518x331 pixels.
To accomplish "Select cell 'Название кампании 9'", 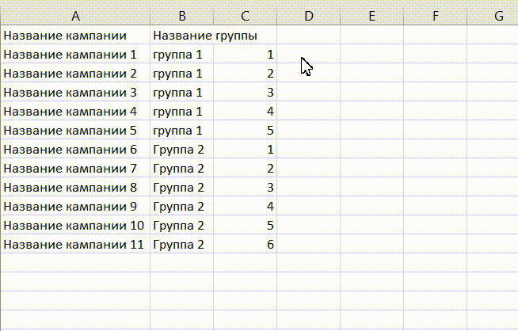I will [x=75, y=207].
